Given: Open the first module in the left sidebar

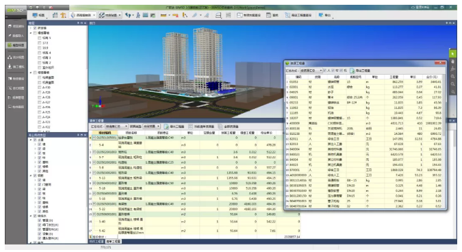Looking at the screenshot, I should click(16, 26).
